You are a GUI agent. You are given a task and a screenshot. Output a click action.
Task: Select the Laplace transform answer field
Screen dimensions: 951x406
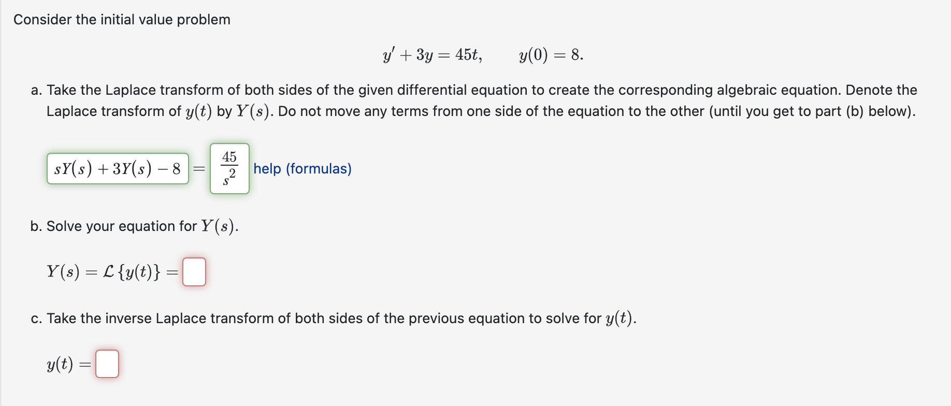[x=194, y=271]
